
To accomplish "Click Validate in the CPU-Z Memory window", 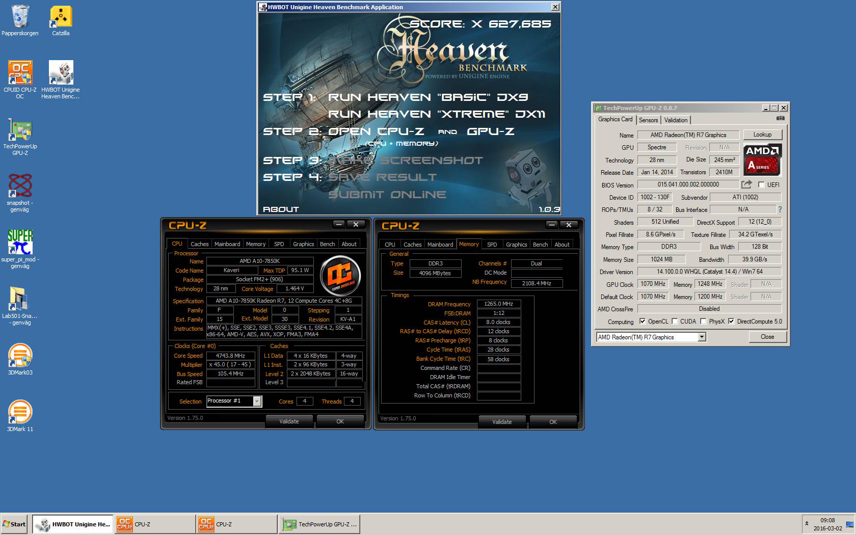I will click(502, 422).
